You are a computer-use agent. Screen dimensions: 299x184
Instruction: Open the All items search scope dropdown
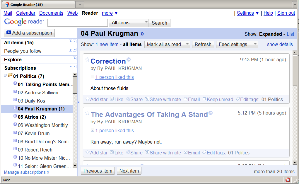pyautogui.click(x=129, y=23)
